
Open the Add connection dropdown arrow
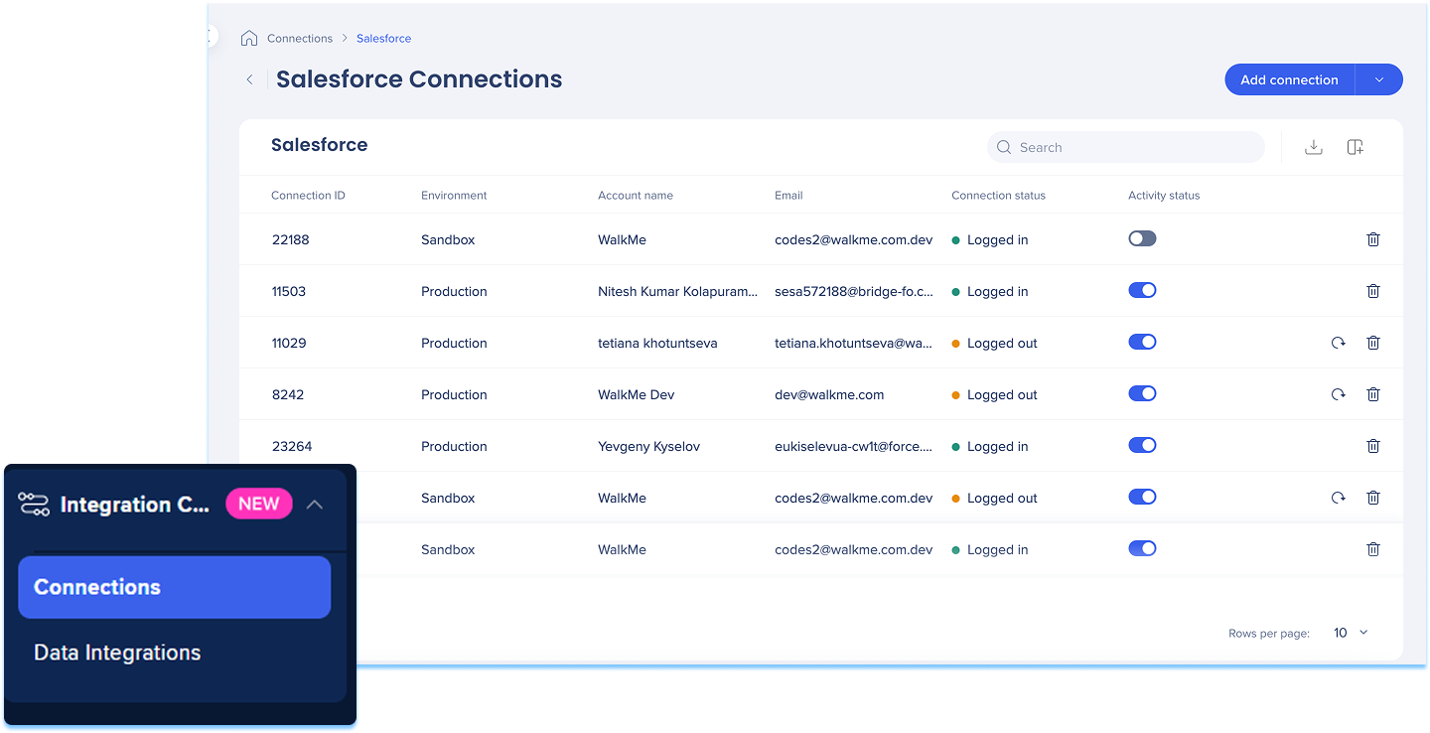click(1379, 79)
